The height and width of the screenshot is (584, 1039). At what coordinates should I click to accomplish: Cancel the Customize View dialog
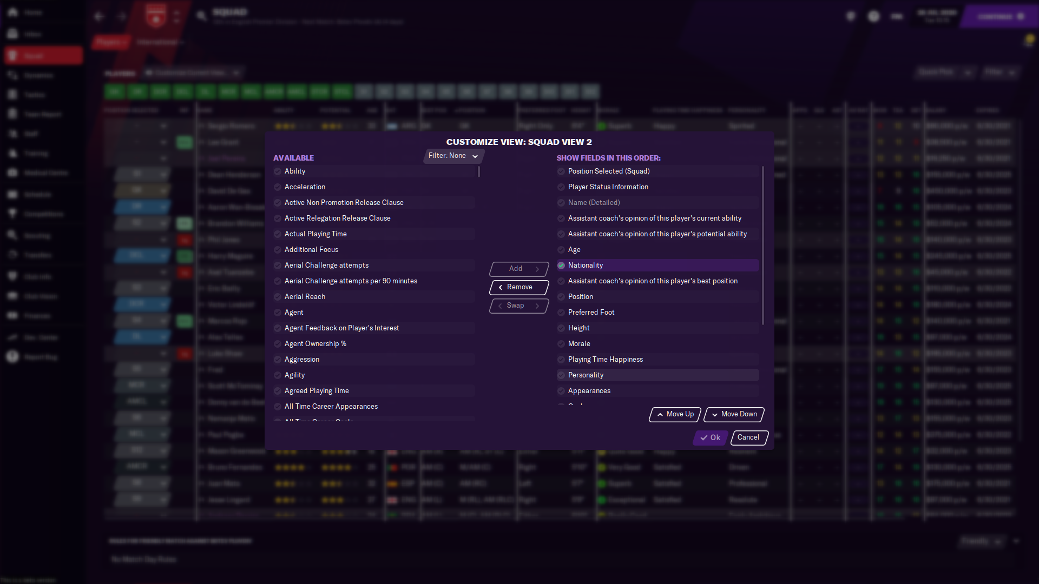click(x=748, y=437)
